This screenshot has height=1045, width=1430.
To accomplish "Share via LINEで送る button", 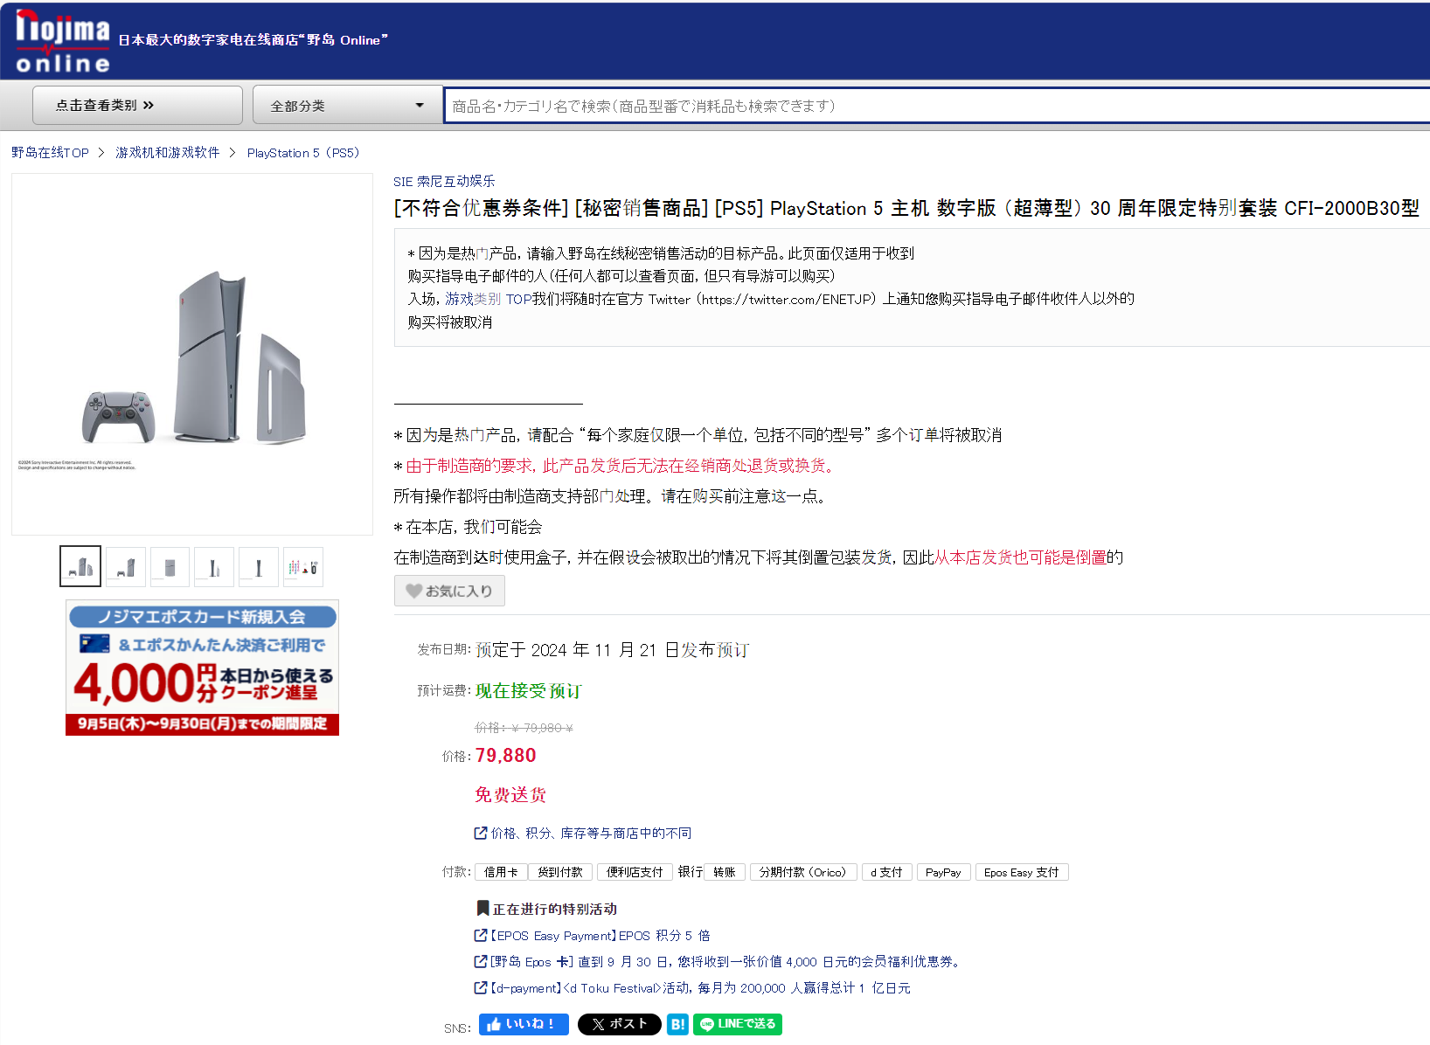I will (x=738, y=1024).
